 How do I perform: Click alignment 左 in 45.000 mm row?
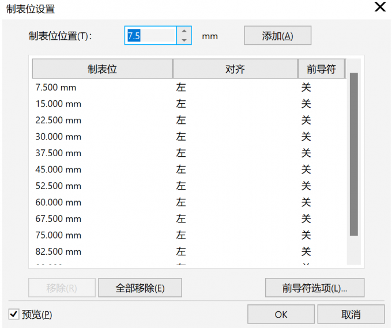181,169
